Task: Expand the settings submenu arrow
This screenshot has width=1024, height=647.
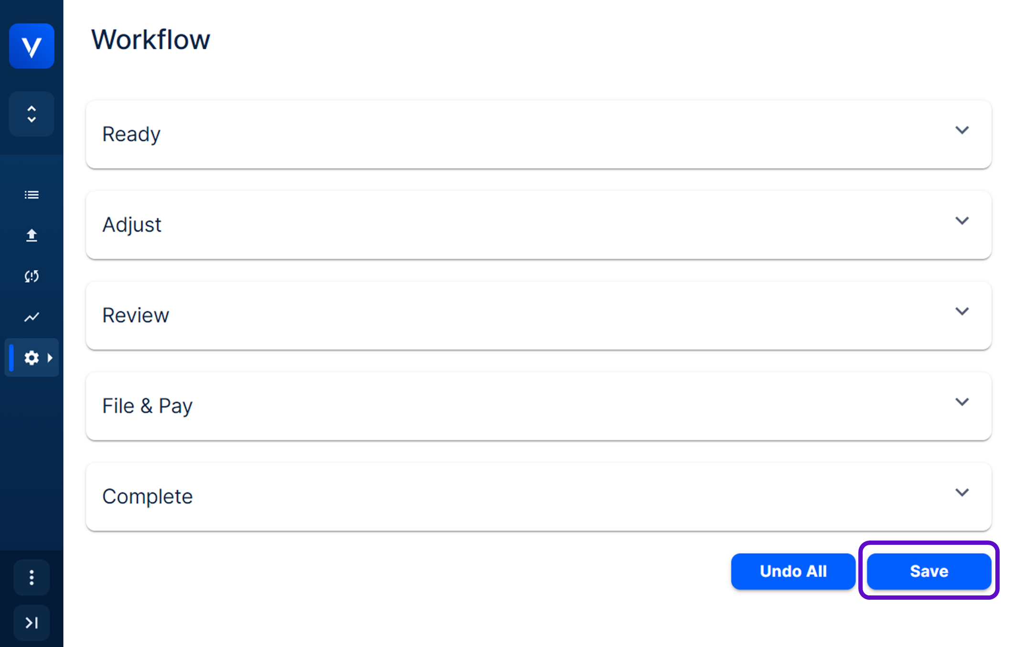Action: (x=50, y=358)
